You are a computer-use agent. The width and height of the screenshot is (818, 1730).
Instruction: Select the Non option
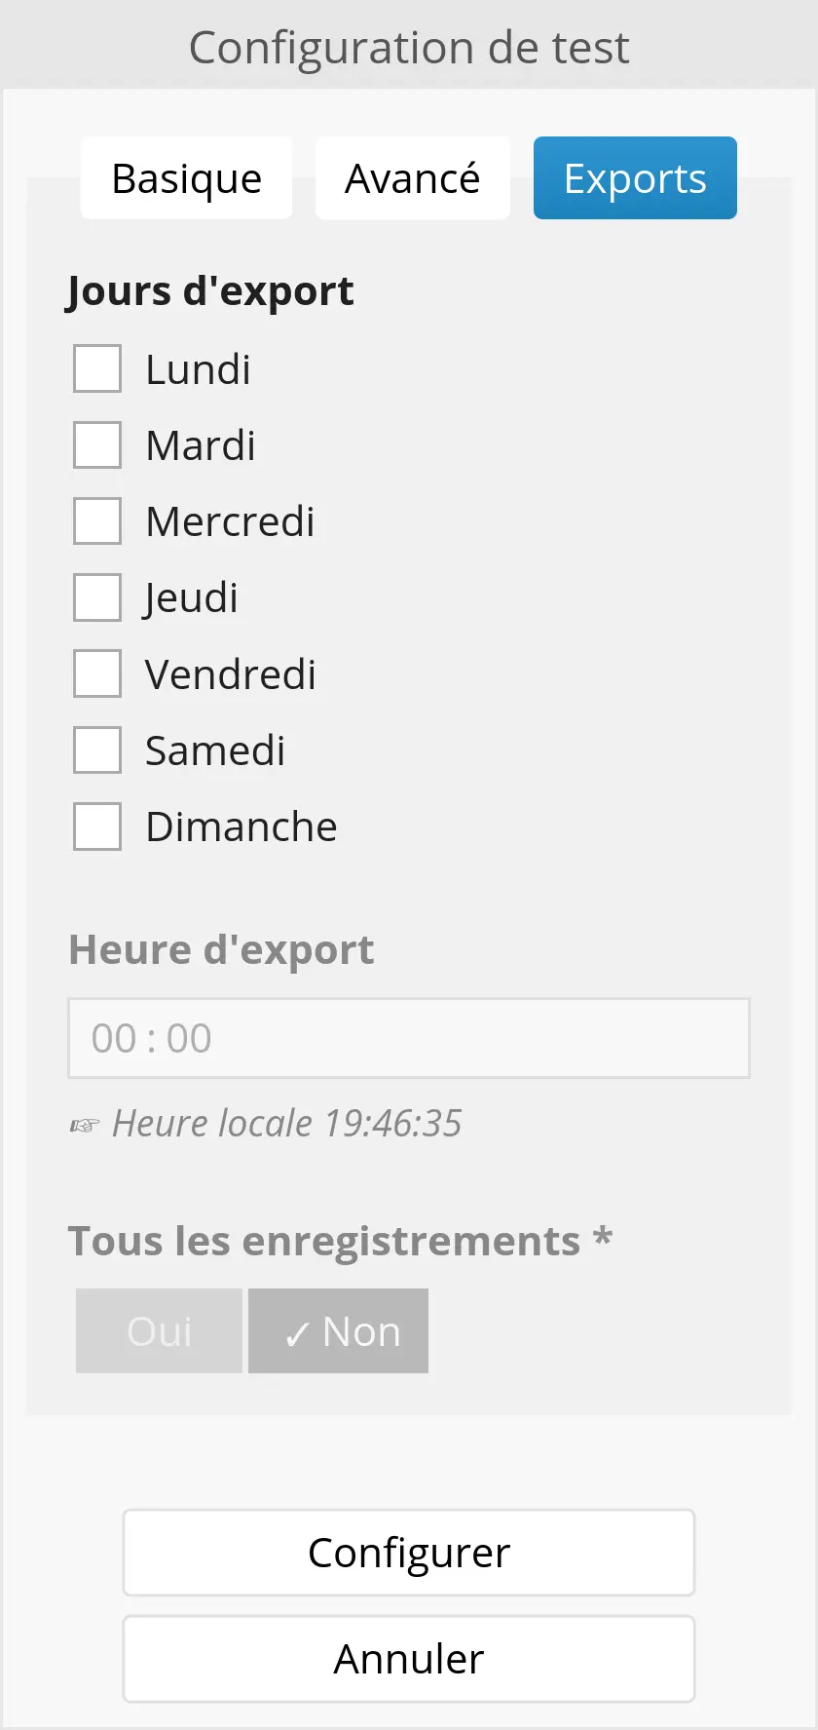pyautogui.click(x=339, y=1331)
